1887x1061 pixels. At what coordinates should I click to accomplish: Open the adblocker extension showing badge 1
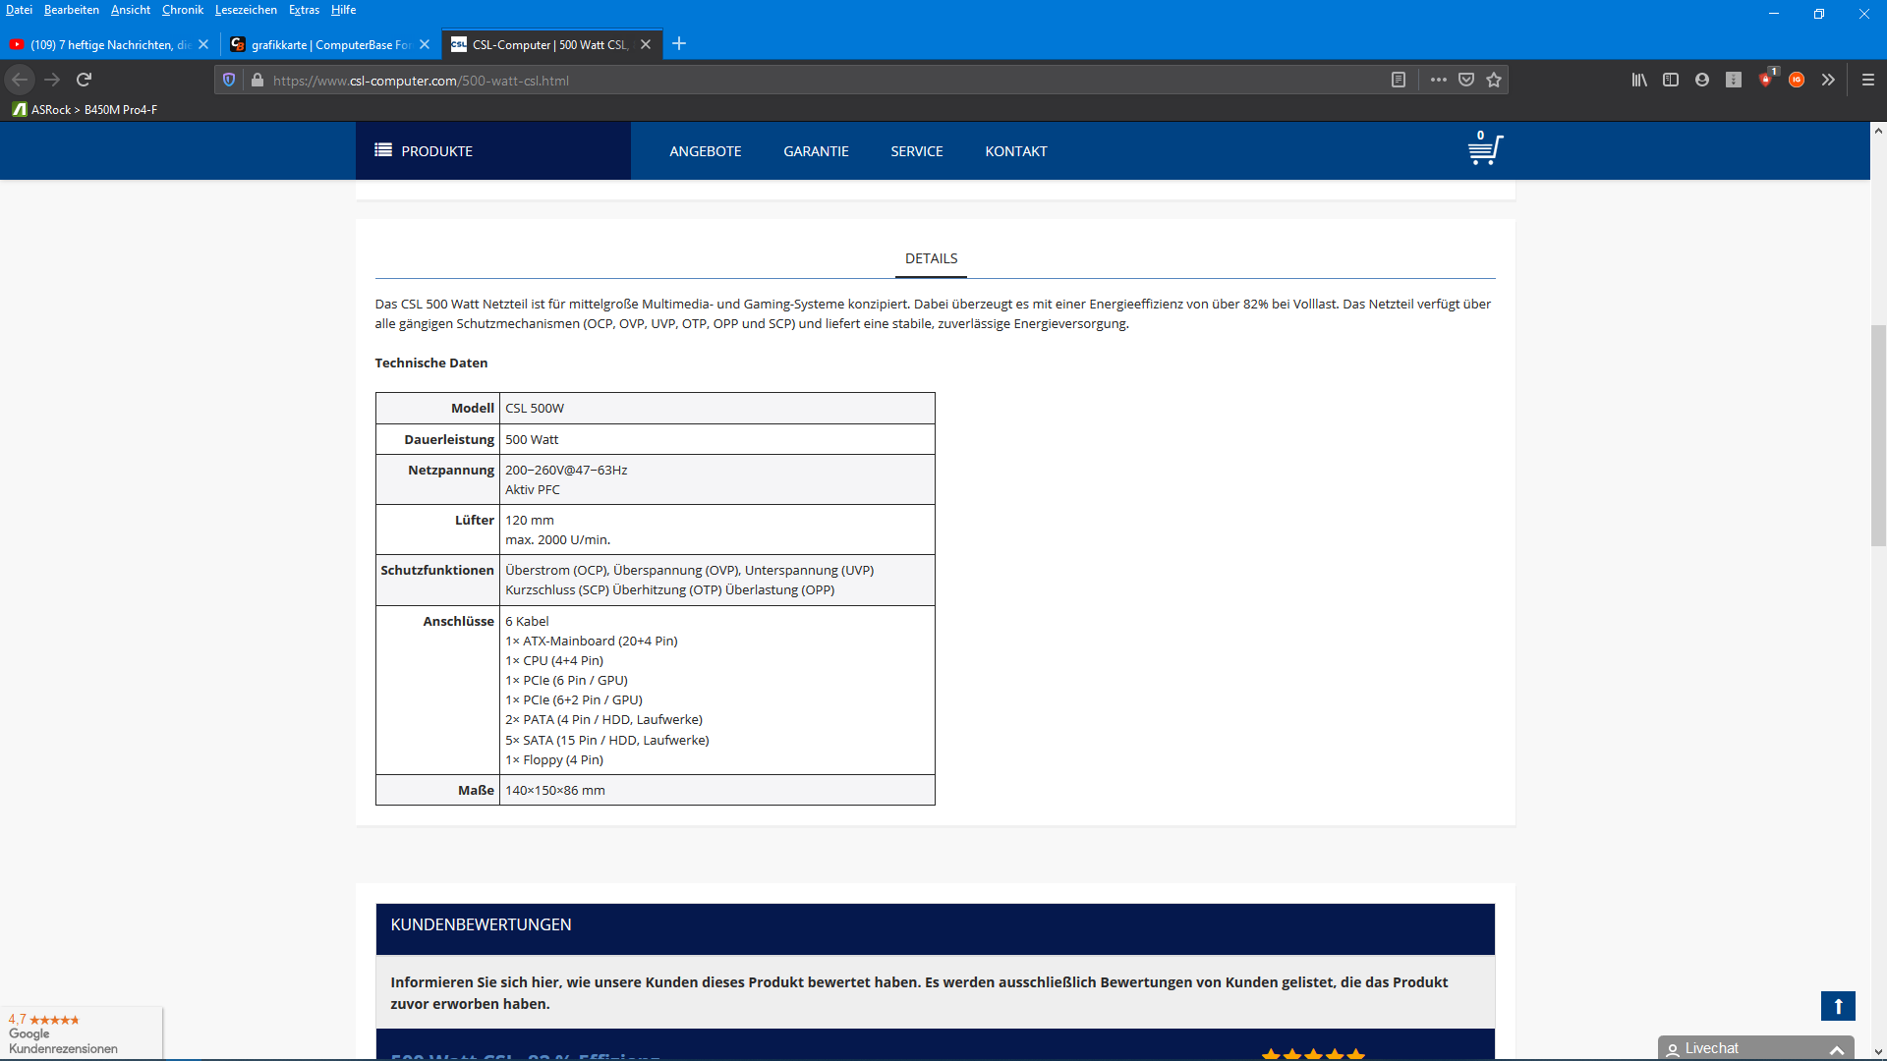1765,80
